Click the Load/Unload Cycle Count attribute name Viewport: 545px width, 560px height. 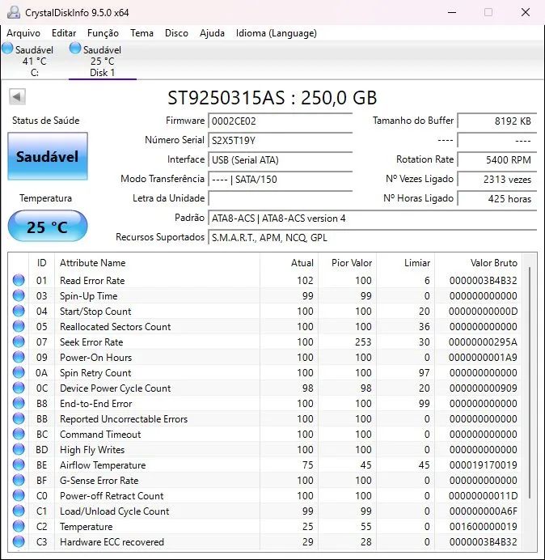115,511
